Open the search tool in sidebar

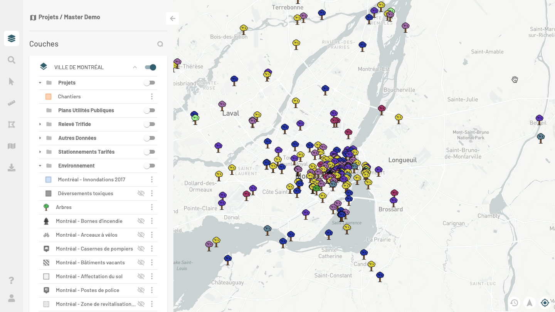(12, 60)
